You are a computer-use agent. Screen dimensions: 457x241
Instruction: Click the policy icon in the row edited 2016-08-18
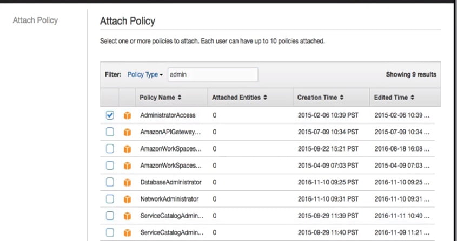point(128,149)
